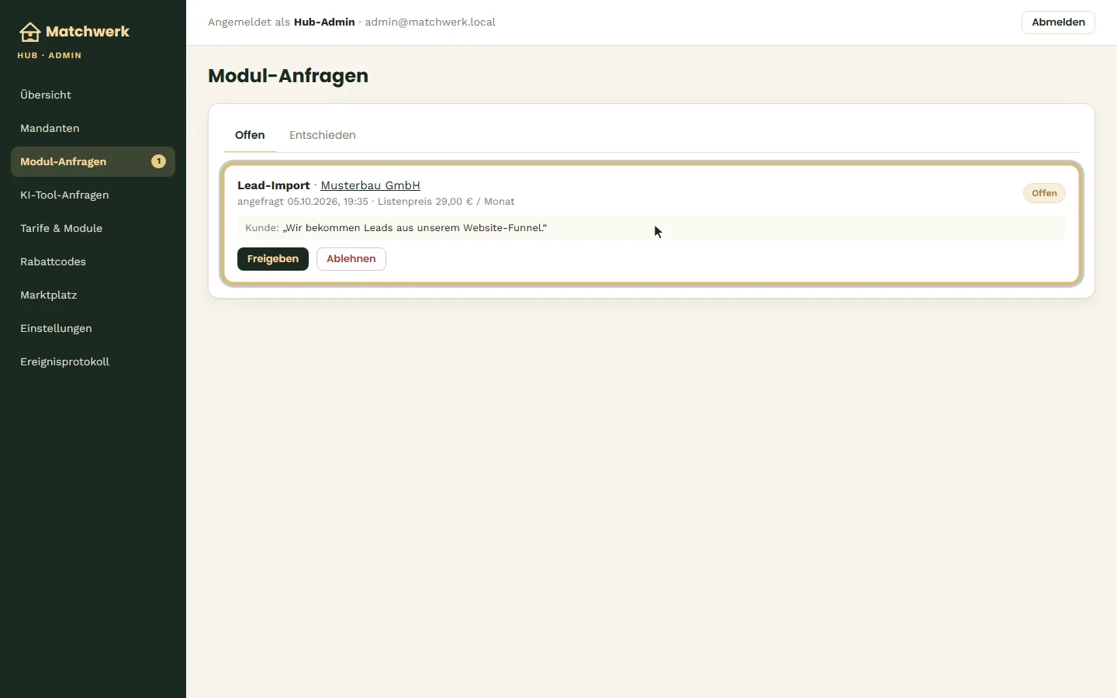Click the Matchwerk house logo icon

[29, 32]
